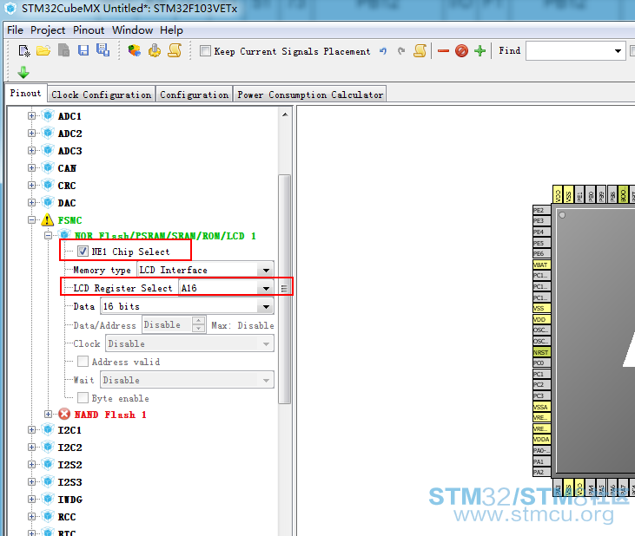Toggle the Address valid checkbox
Image resolution: width=635 pixels, height=536 pixels.
(x=83, y=362)
